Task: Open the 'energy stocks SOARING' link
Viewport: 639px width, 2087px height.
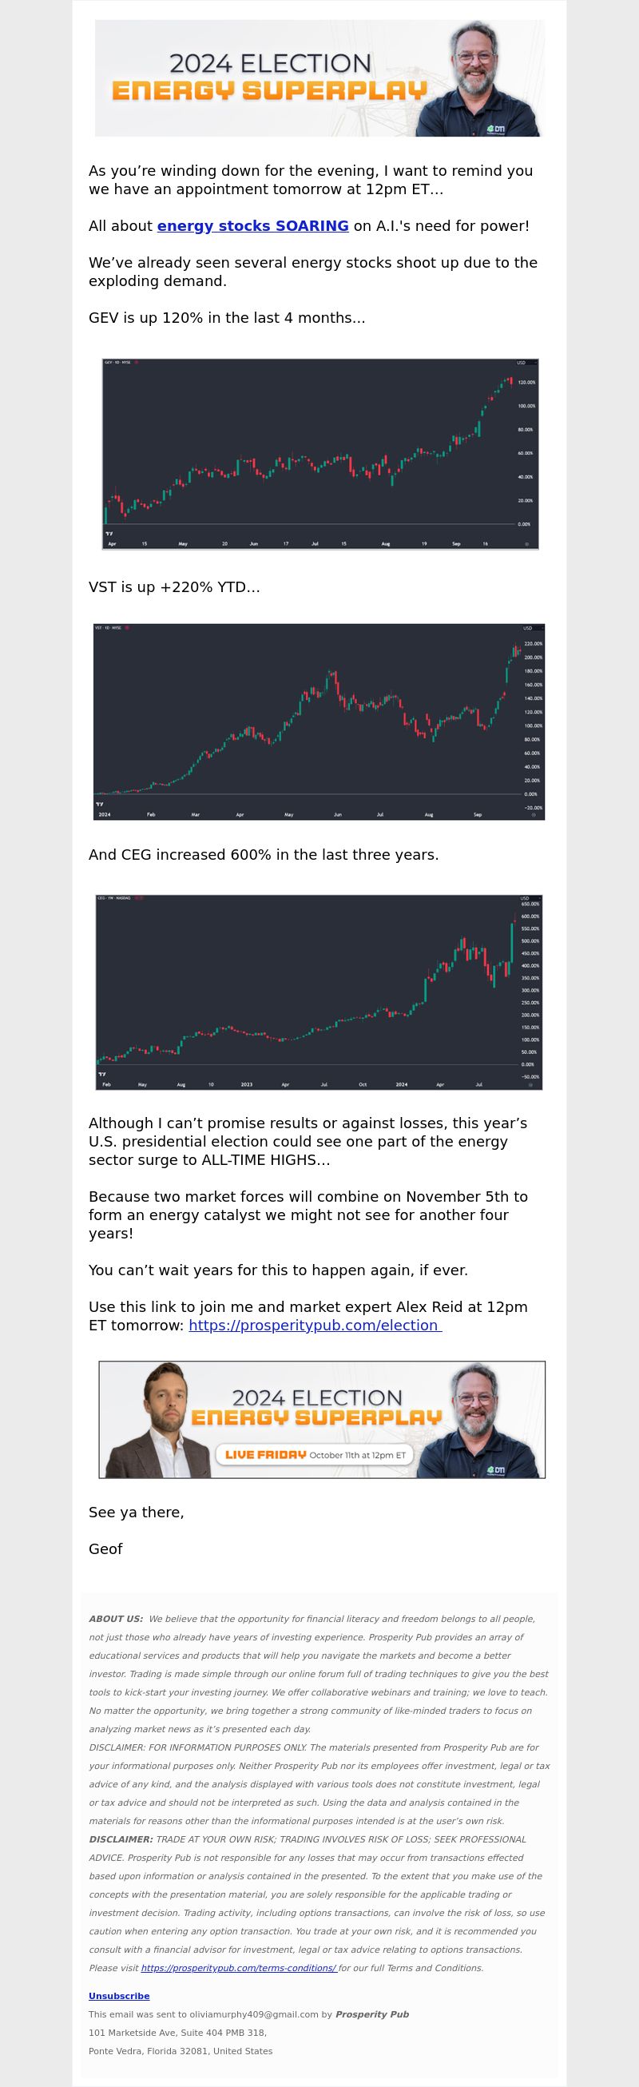Action: click(252, 226)
